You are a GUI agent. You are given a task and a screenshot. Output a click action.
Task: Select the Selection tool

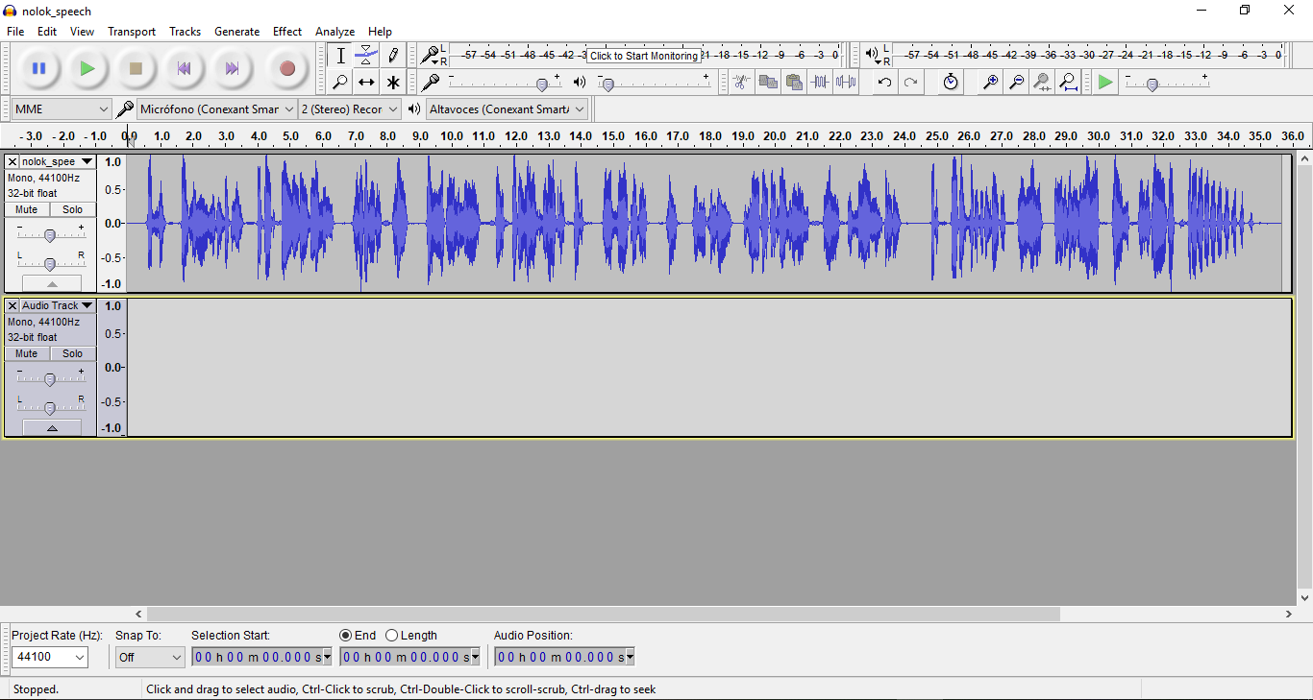pos(340,55)
